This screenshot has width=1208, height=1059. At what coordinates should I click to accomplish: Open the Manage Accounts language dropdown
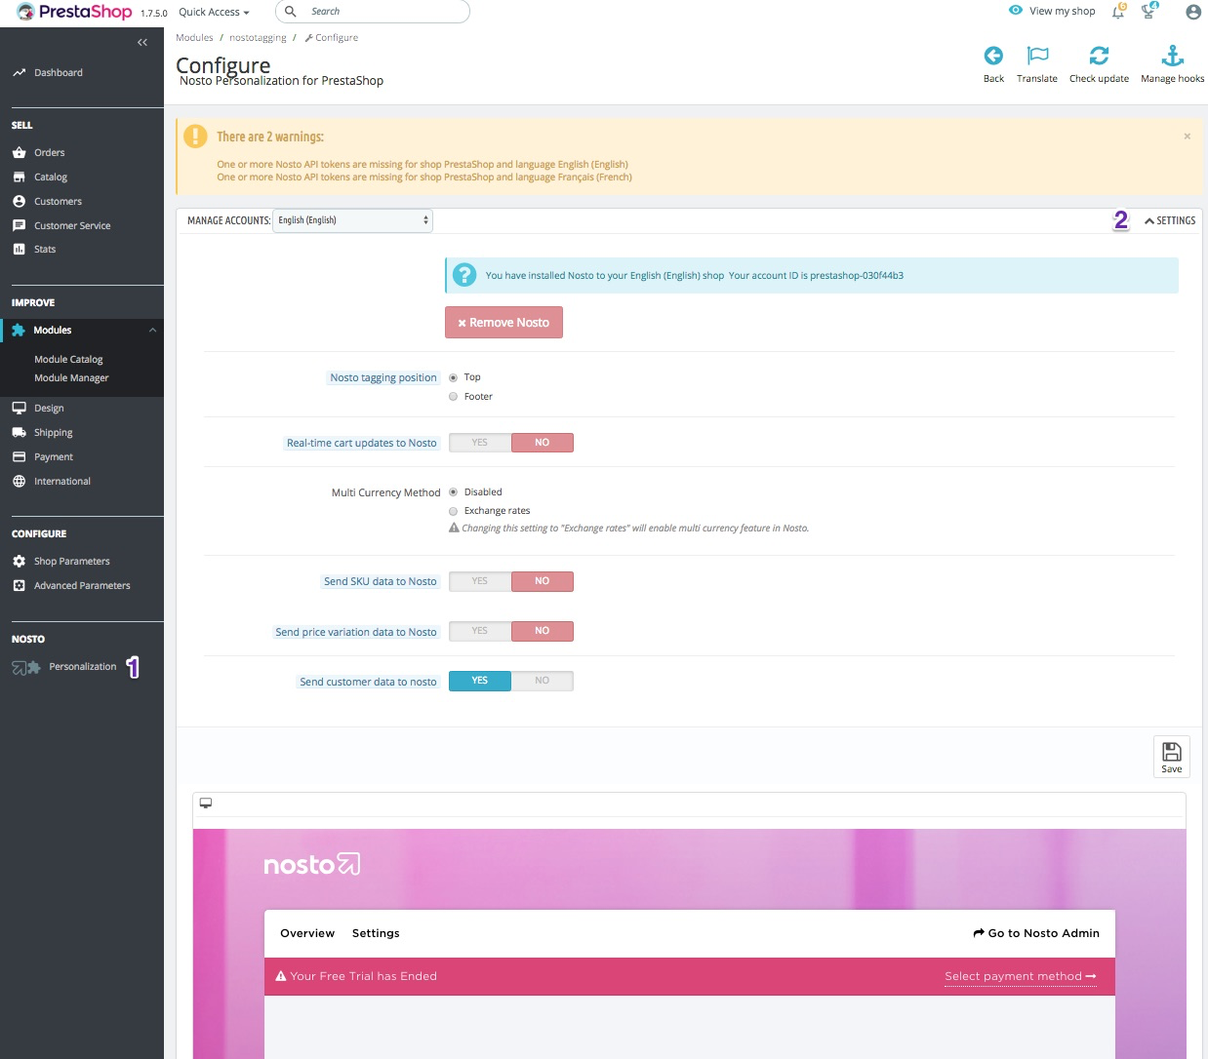point(352,220)
